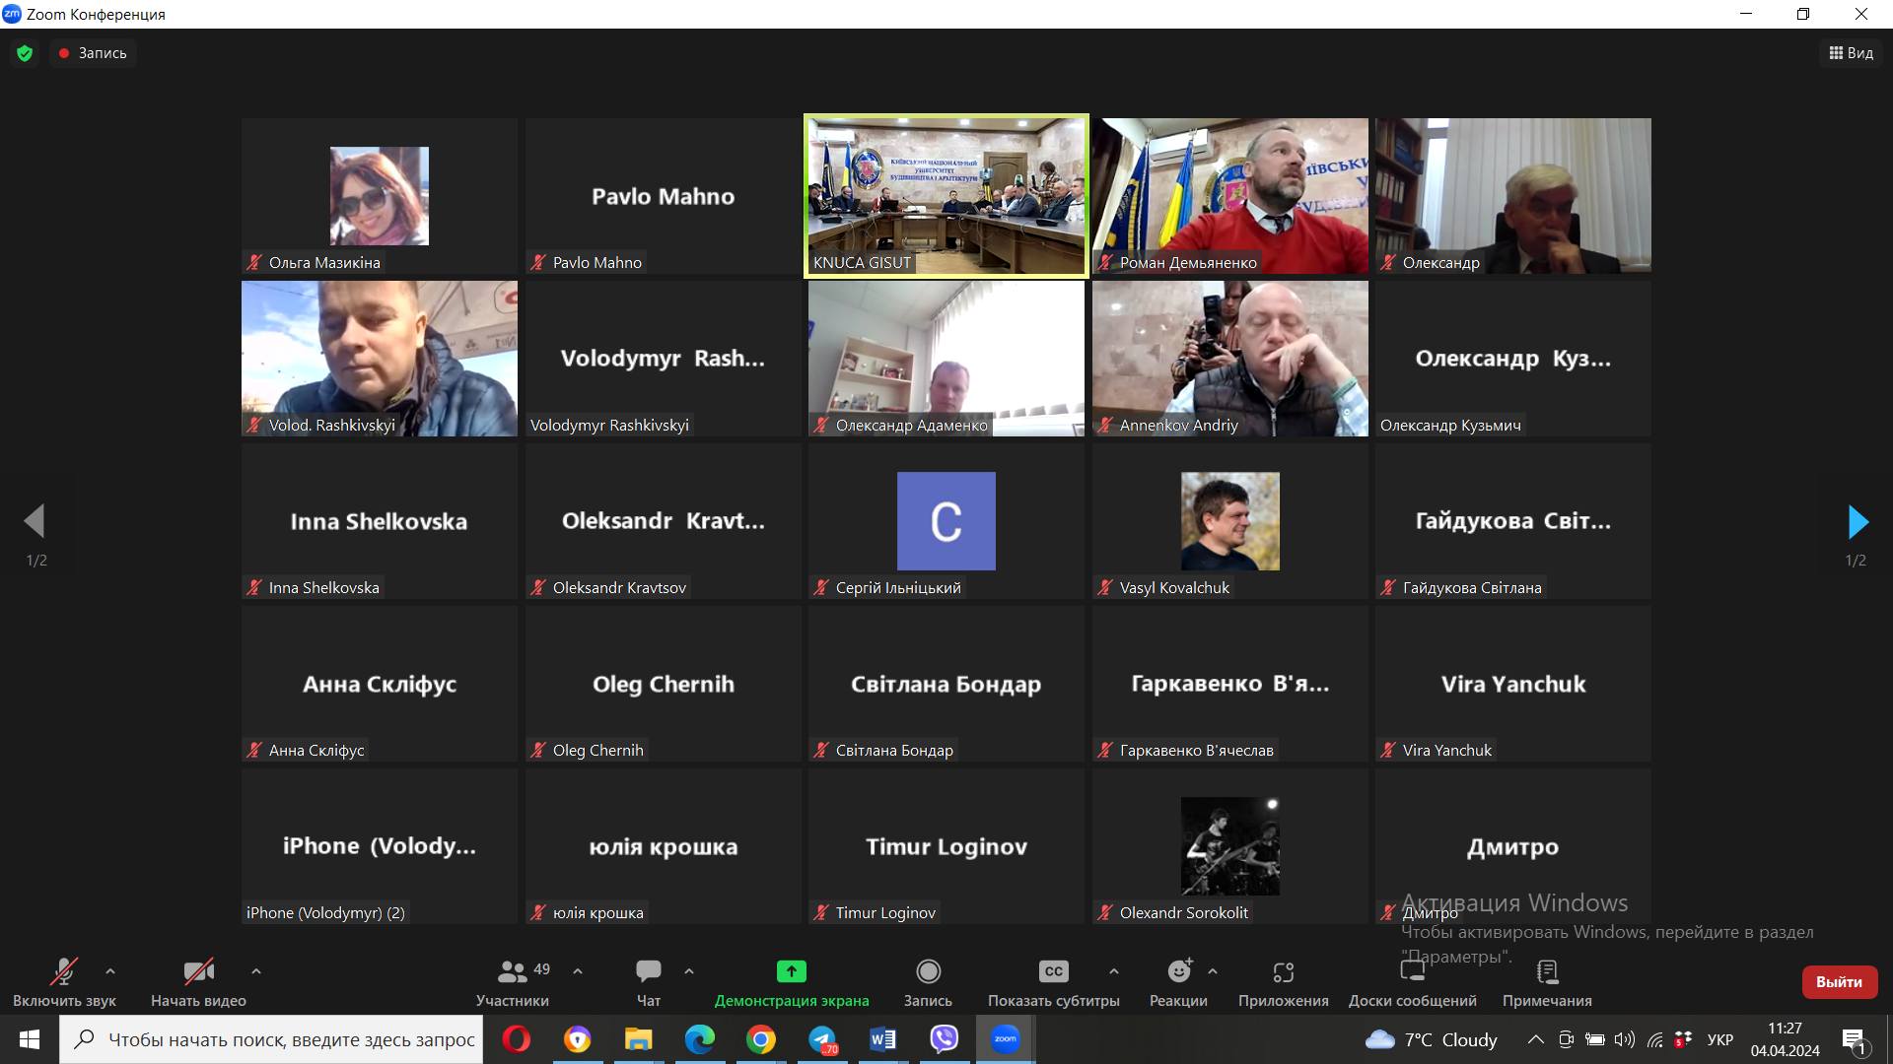Screen dimensions: 1893x1064
Task: Open Доски сообщений whiteboards
Action: 1413,983
